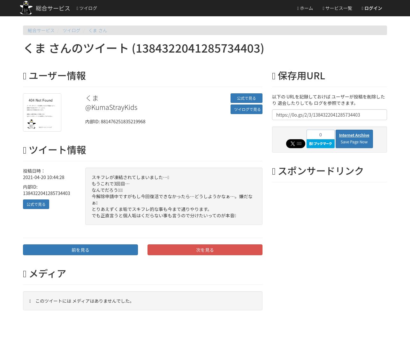Click 公式で見る button in user info
This screenshot has height=339, width=410.
click(x=247, y=98)
